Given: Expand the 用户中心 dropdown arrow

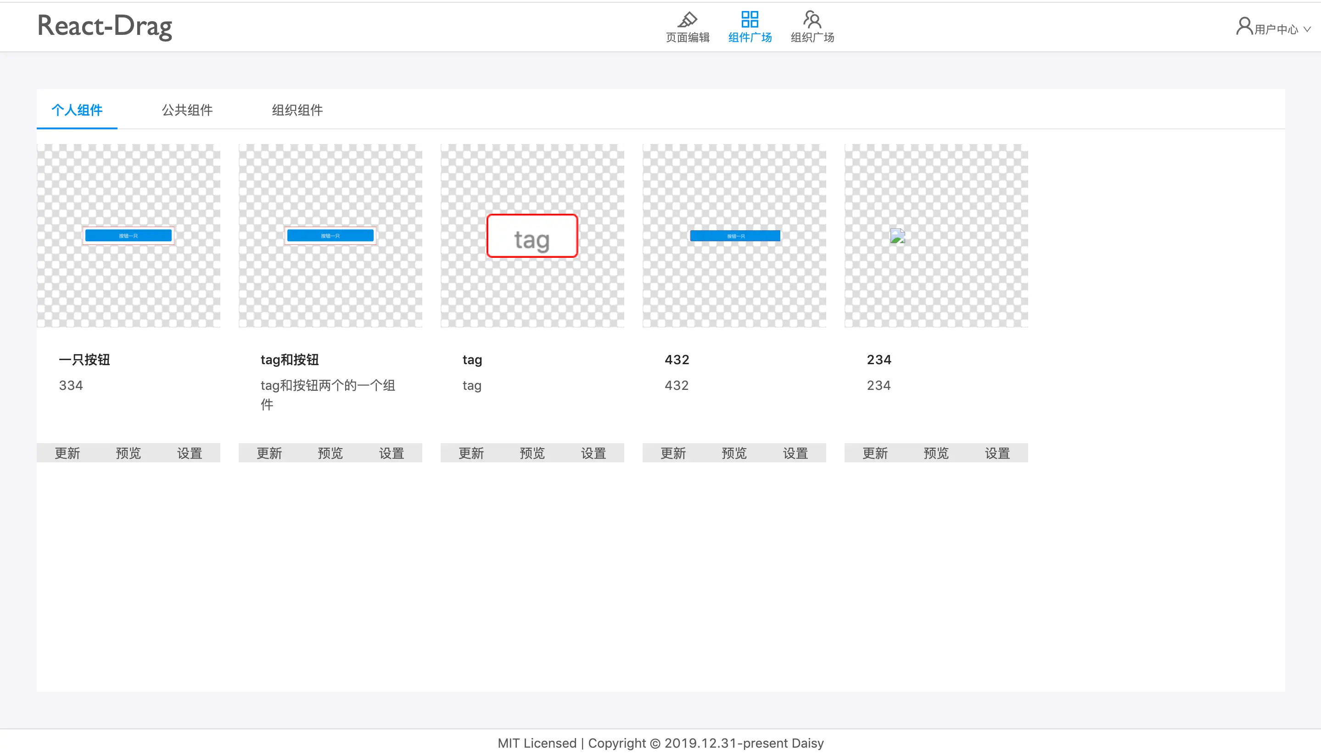Looking at the screenshot, I should [x=1308, y=29].
